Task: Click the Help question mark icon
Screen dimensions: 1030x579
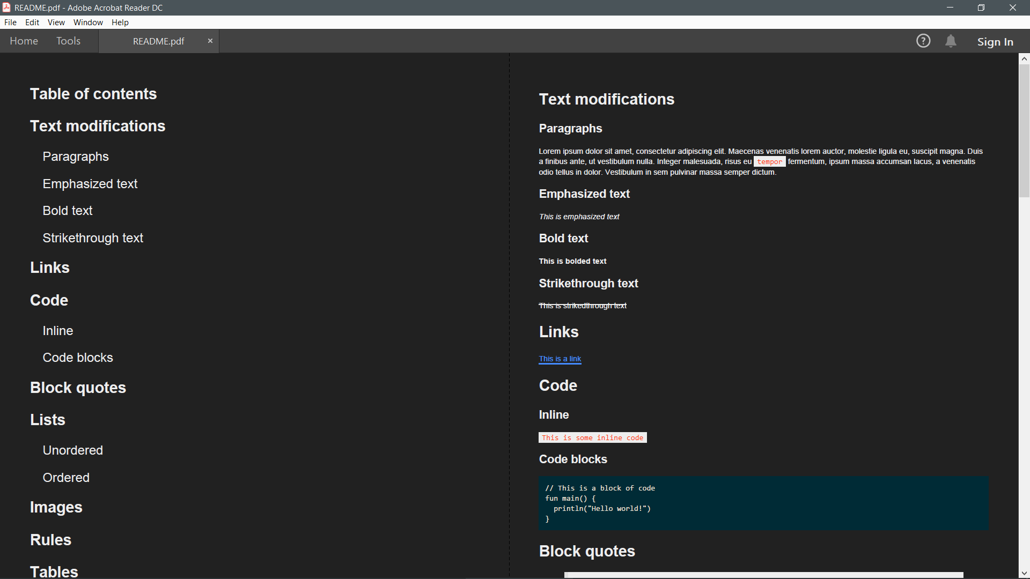Action: 923,41
